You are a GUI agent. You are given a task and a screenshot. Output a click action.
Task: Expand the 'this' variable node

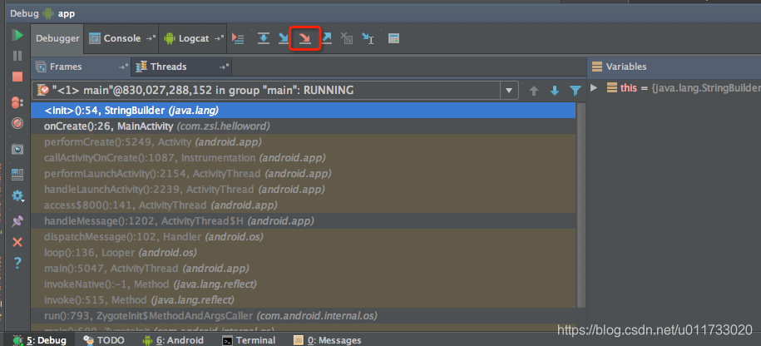point(593,88)
